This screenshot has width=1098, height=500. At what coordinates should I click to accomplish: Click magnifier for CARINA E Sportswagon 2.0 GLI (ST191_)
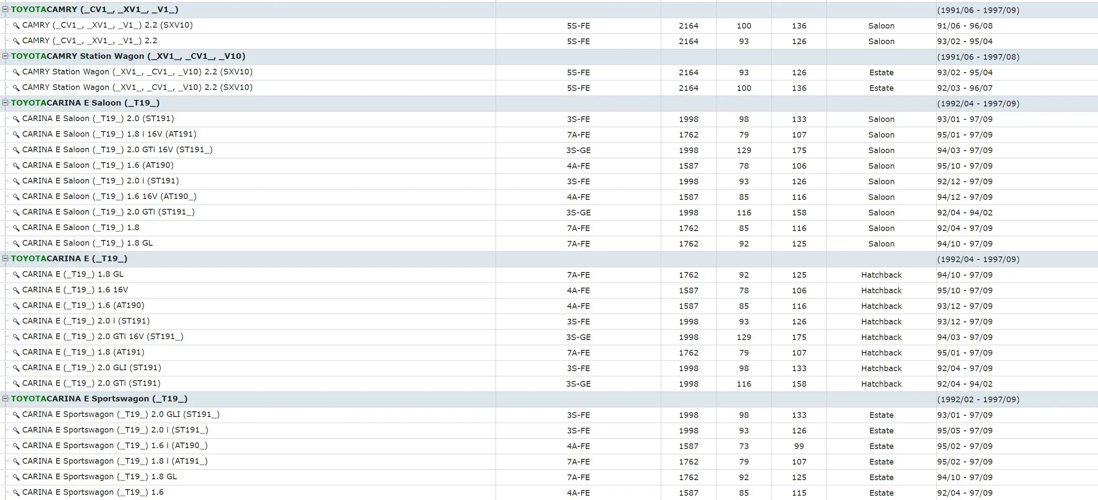tap(16, 415)
